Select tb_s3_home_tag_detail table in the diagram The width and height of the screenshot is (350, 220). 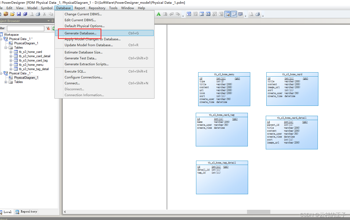coord(222,177)
